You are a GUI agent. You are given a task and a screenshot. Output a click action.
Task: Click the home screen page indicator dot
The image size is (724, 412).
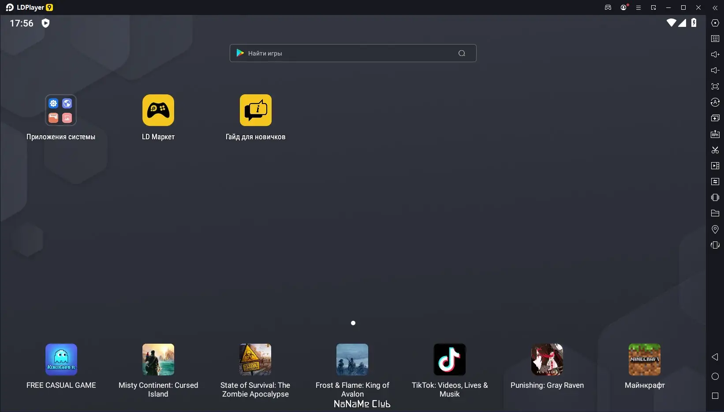353,323
